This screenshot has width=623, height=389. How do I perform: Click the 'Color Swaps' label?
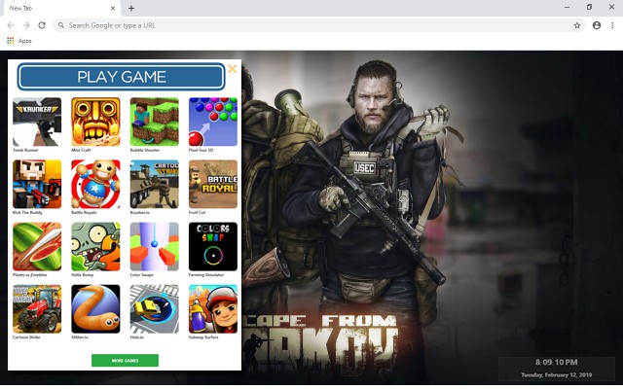[x=141, y=274]
